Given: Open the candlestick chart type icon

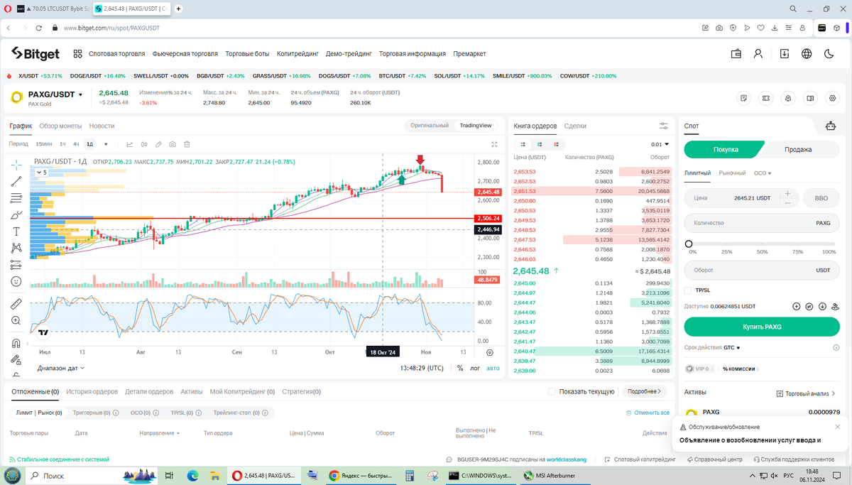Looking at the screenshot, I should click(x=144, y=144).
